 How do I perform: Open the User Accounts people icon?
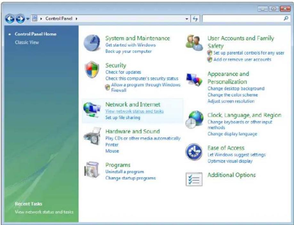(x=194, y=42)
